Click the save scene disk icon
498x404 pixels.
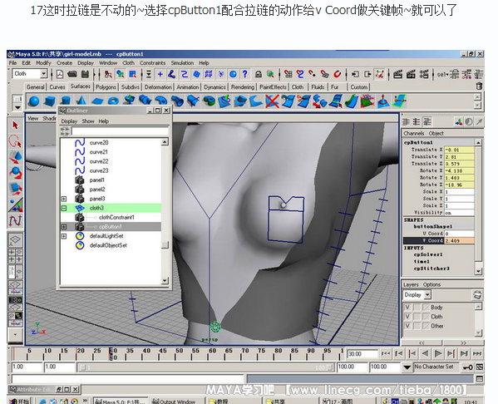[x=85, y=74]
